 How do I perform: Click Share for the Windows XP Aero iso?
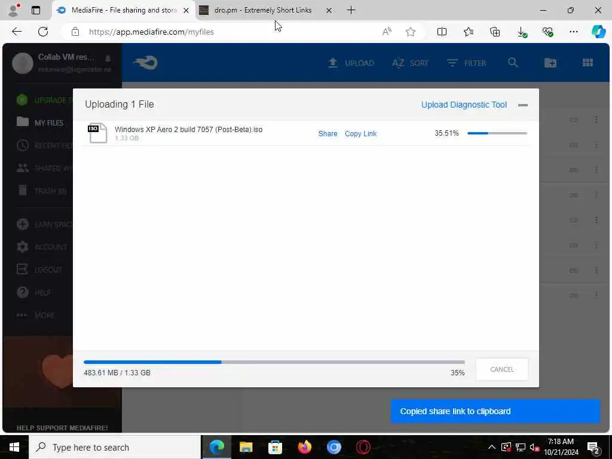pyautogui.click(x=328, y=133)
